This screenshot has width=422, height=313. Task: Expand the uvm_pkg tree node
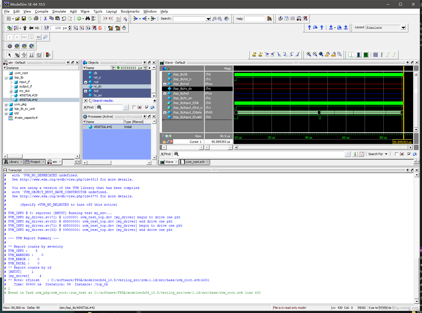[6, 105]
